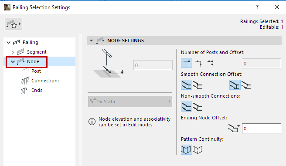The height and width of the screenshot is (166, 286).
Task: Click the Ending Node Offset icon
Action: pyautogui.click(x=234, y=128)
